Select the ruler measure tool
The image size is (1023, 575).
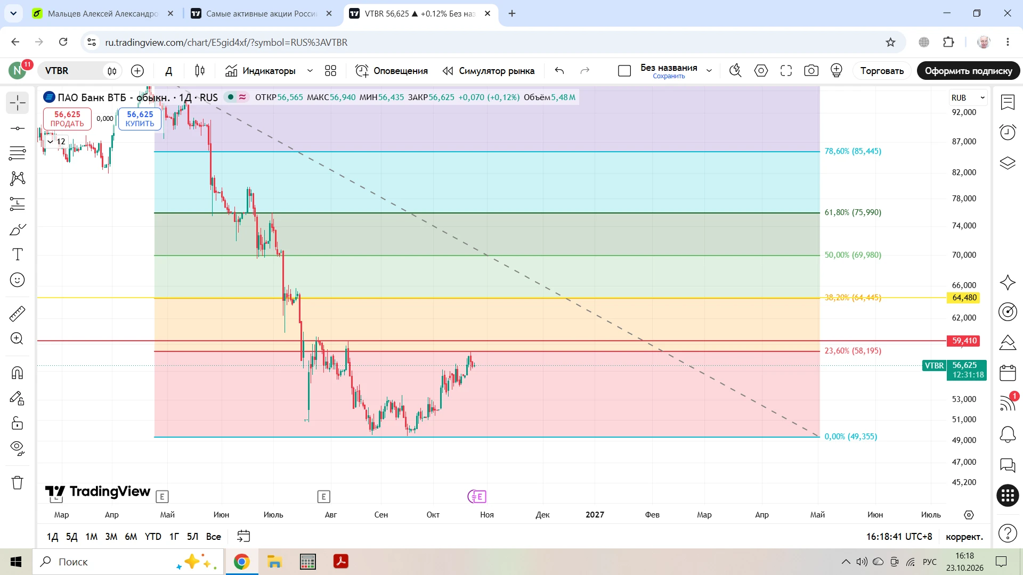[17, 314]
